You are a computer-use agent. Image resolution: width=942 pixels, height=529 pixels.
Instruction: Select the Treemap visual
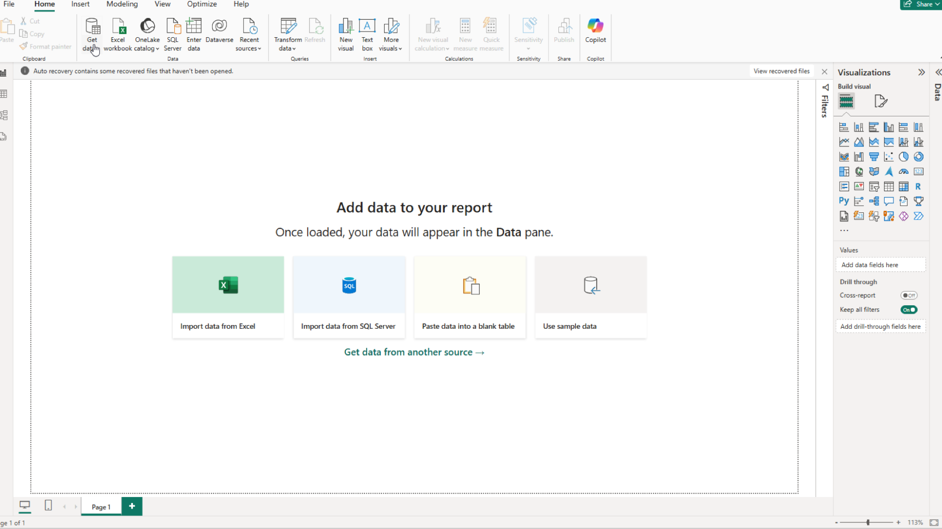[x=844, y=171]
